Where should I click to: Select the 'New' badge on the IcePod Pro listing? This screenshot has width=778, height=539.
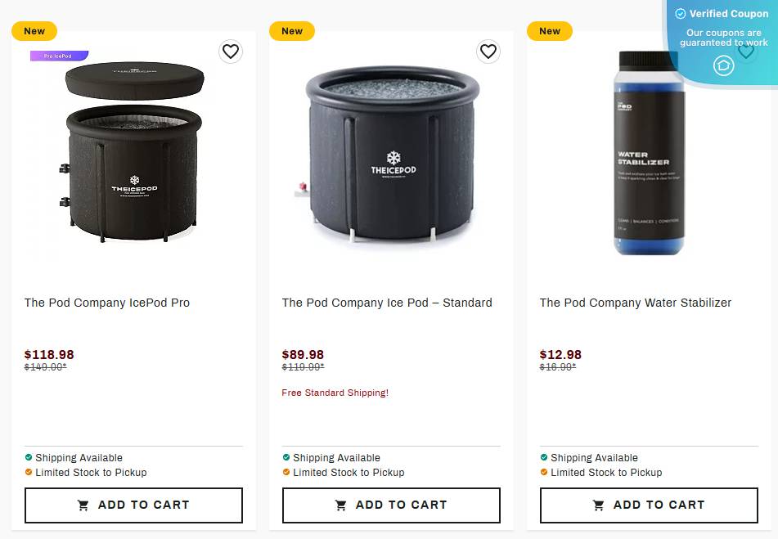(x=34, y=30)
